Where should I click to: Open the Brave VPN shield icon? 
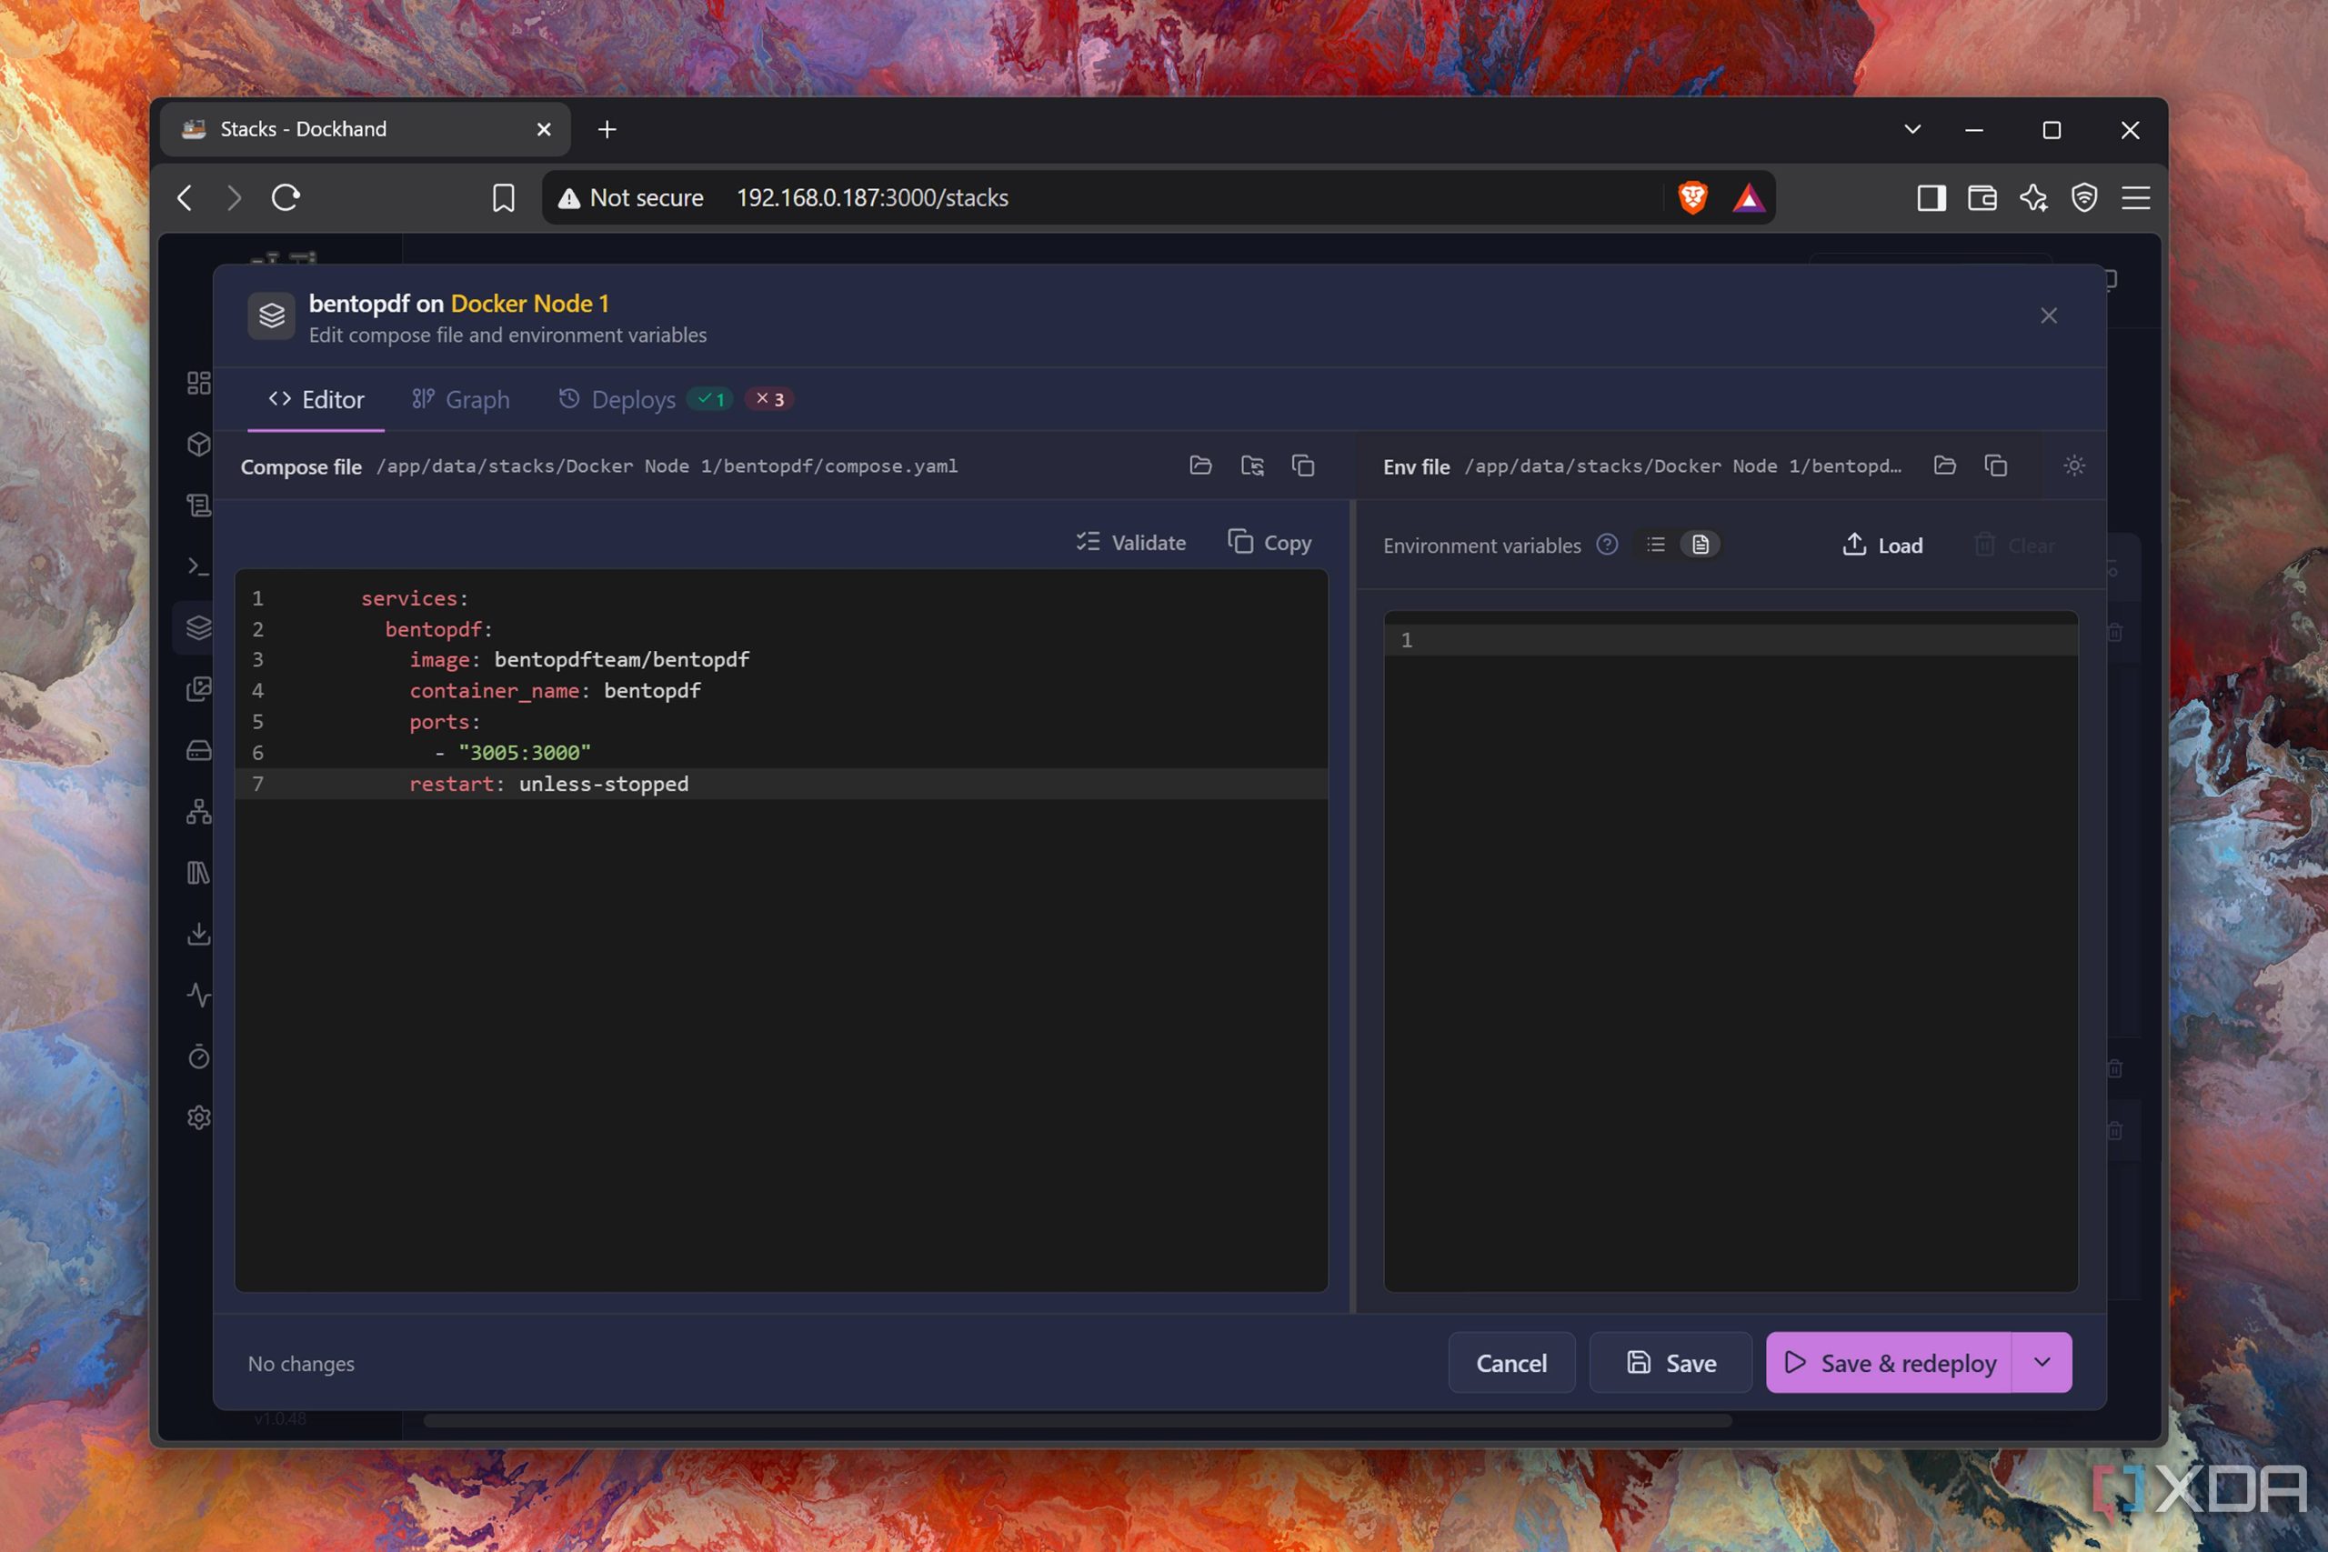2084,198
